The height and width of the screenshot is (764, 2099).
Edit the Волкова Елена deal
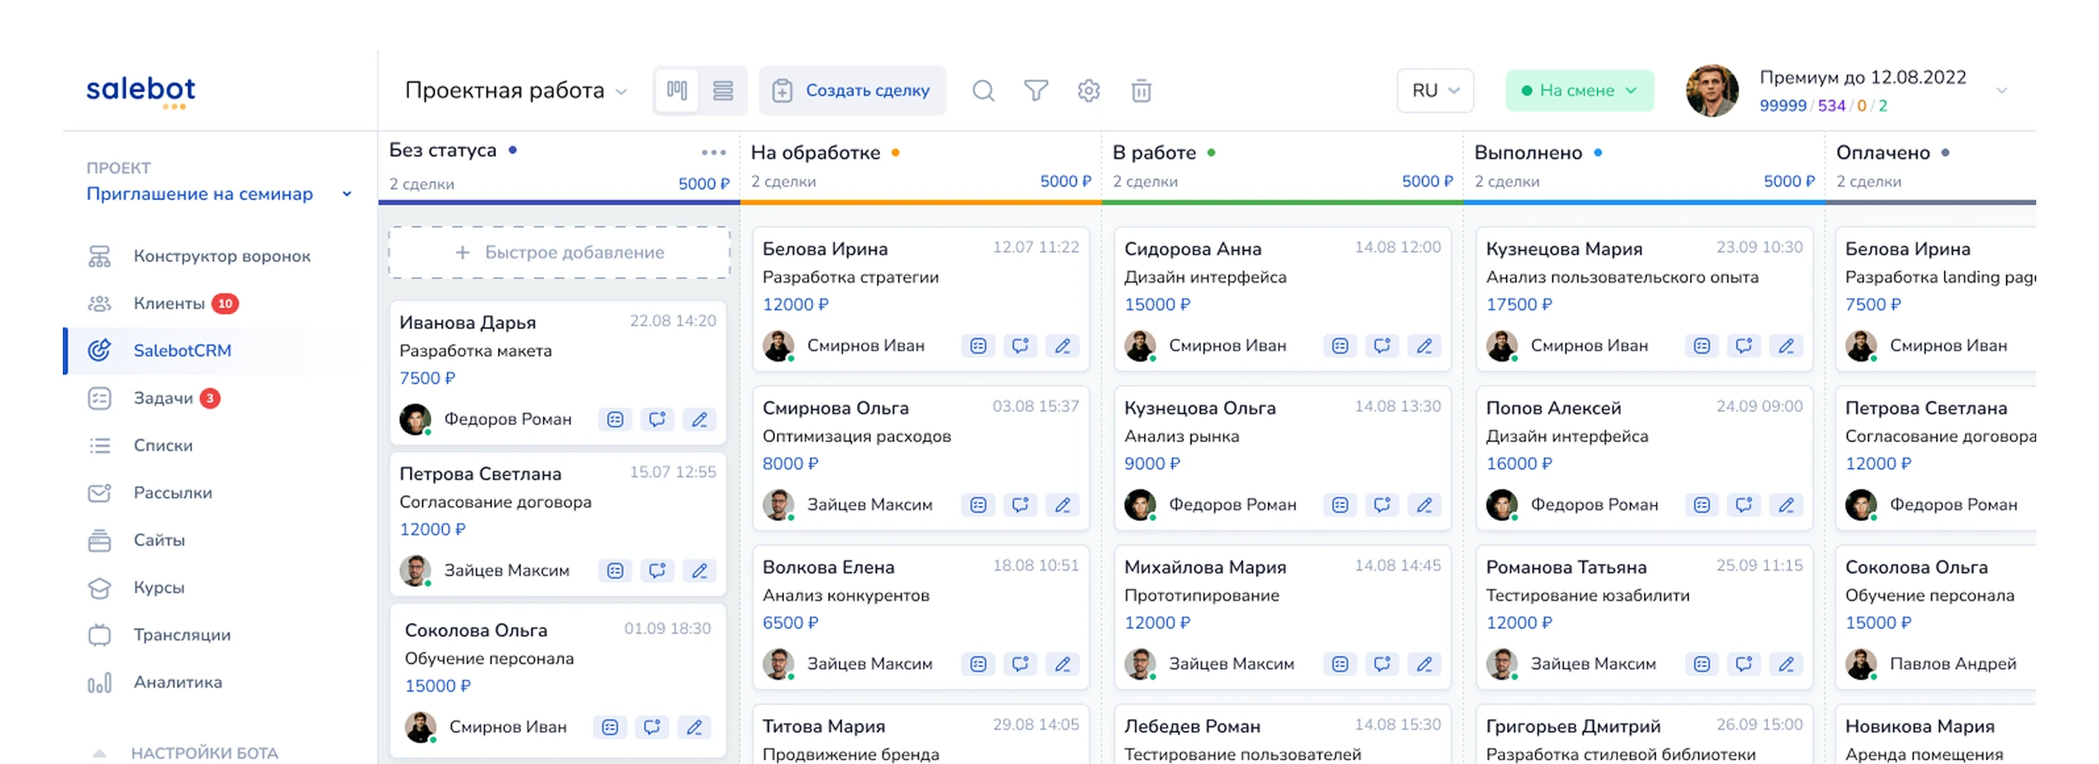point(1063,664)
